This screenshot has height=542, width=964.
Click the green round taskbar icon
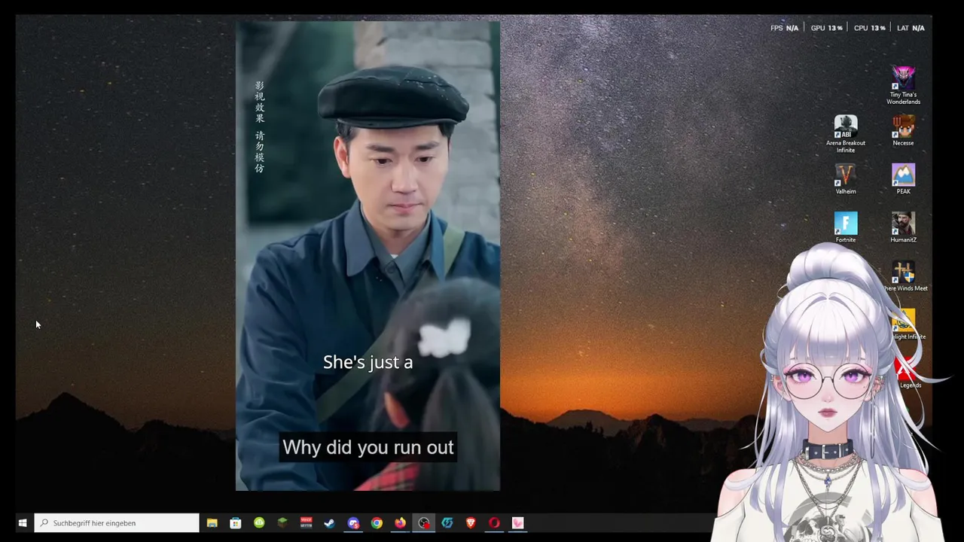click(259, 522)
